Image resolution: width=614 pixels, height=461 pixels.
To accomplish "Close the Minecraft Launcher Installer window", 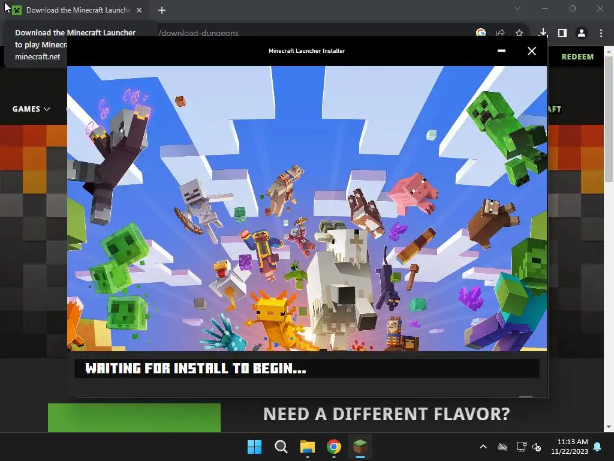I will tap(531, 51).
